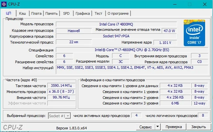Image resolution: width=213 pixels, height=132 pixels.
Task: Click the active cores count value 4
Action: [x=136, y=115]
